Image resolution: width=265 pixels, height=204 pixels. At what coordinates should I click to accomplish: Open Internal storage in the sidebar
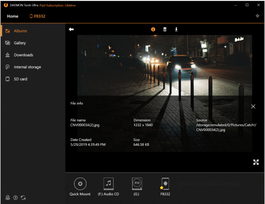(33, 67)
